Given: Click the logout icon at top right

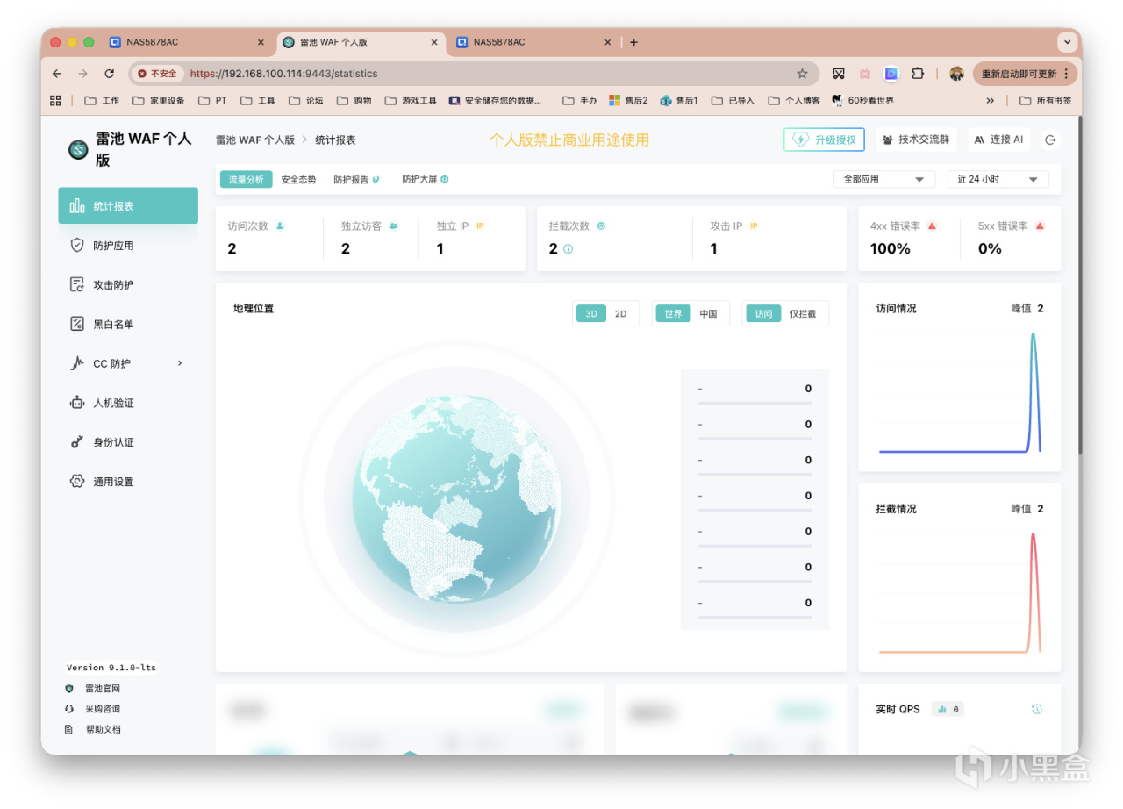Looking at the screenshot, I should (x=1050, y=140).
